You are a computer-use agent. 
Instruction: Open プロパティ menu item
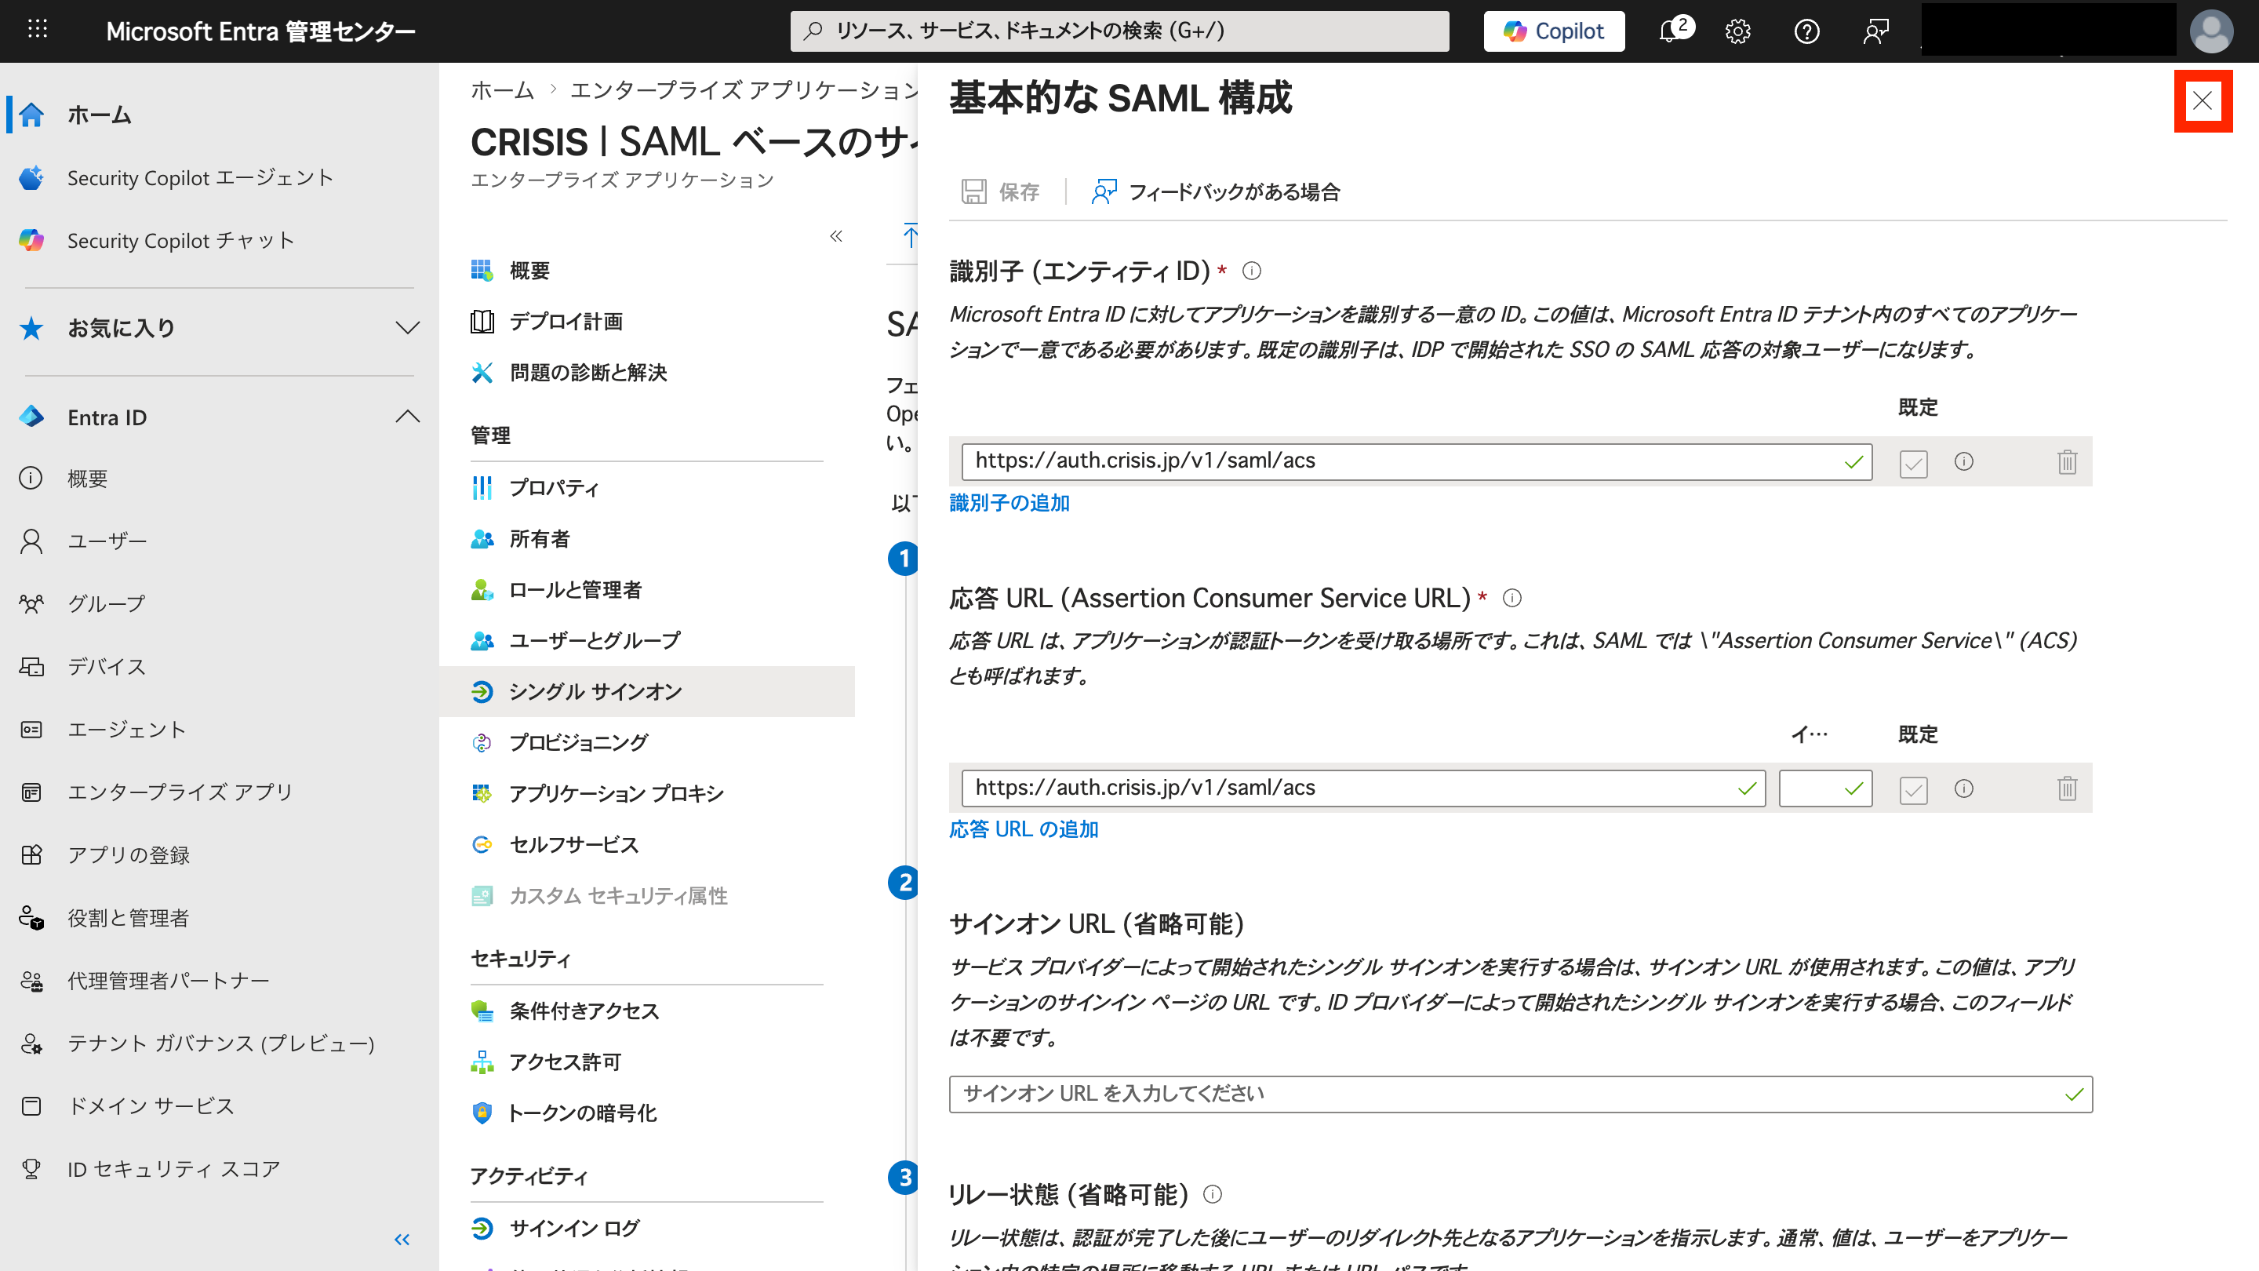tap(647, 488)
